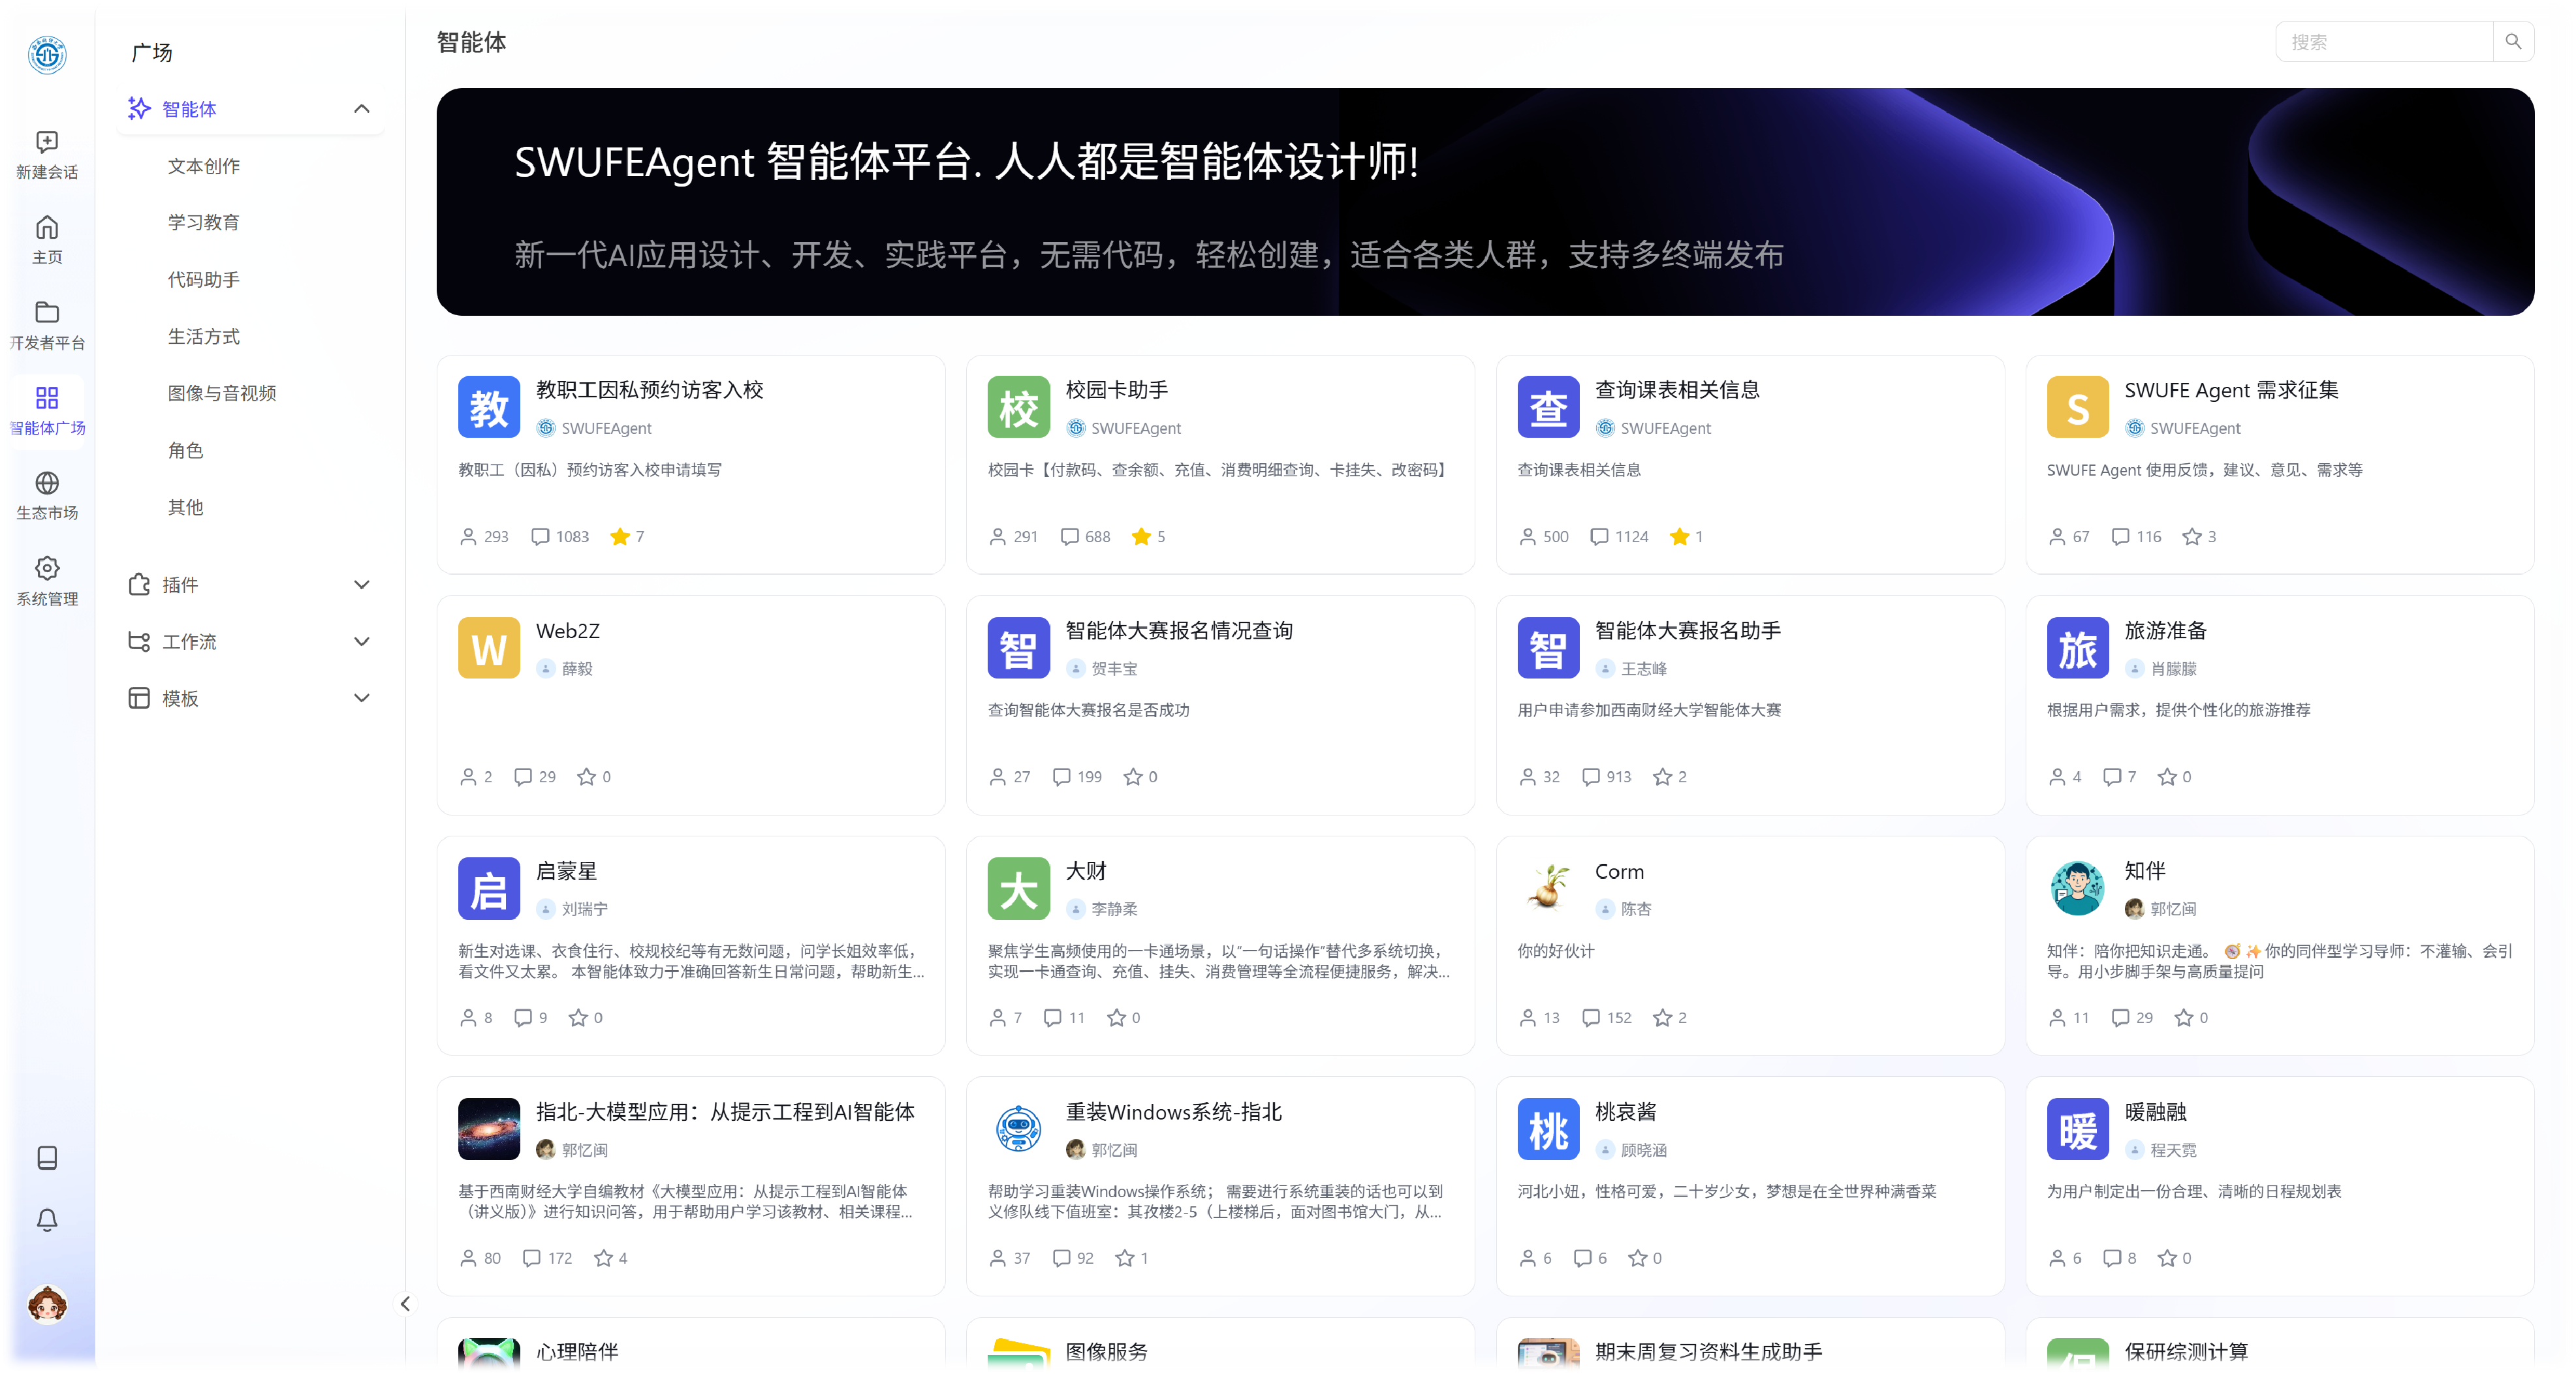Open the developer platform folder icon
This screenshot has width=2576, height=1374.
pyautogui.click(x=47, y=313)
